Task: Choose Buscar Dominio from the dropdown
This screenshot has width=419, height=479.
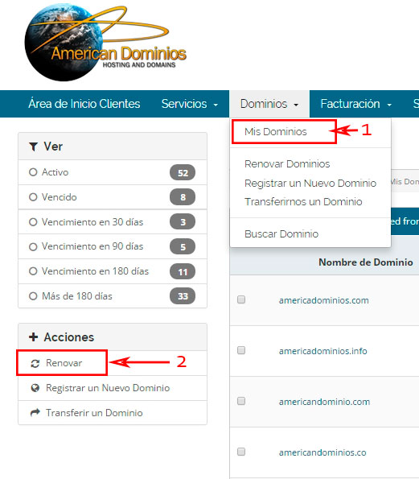Action: pyautogui.click(x=281, y=234)
